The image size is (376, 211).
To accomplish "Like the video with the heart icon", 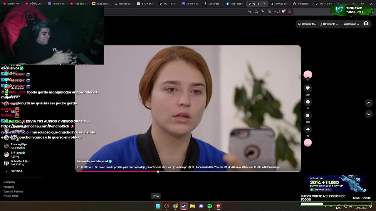I will pyautogui.click(x=308, y=88).
